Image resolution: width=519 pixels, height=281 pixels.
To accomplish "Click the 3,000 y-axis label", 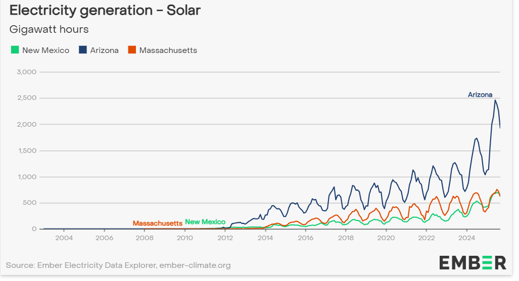I will point(27,72).
